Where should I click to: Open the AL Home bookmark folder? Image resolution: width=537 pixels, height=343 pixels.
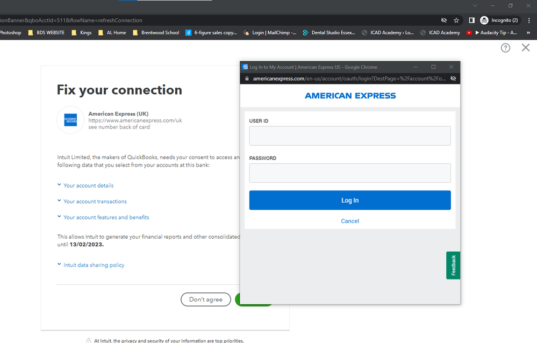112,33
